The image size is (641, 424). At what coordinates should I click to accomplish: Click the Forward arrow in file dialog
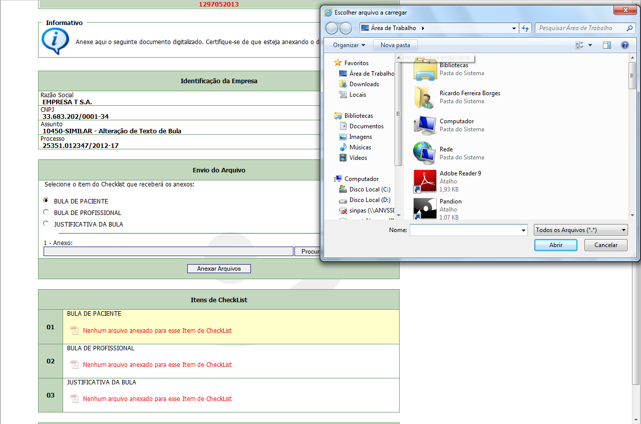point(346,28)
